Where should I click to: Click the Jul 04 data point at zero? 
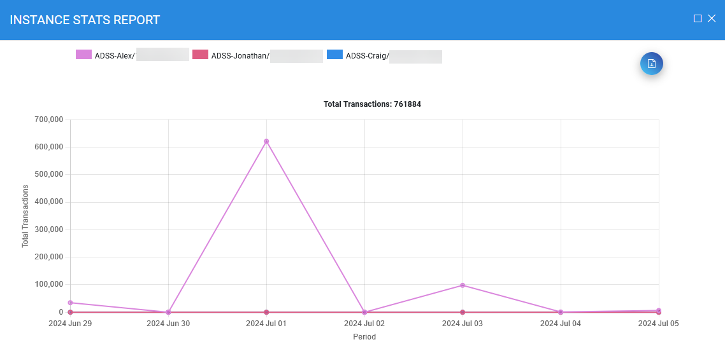point(561,312)
